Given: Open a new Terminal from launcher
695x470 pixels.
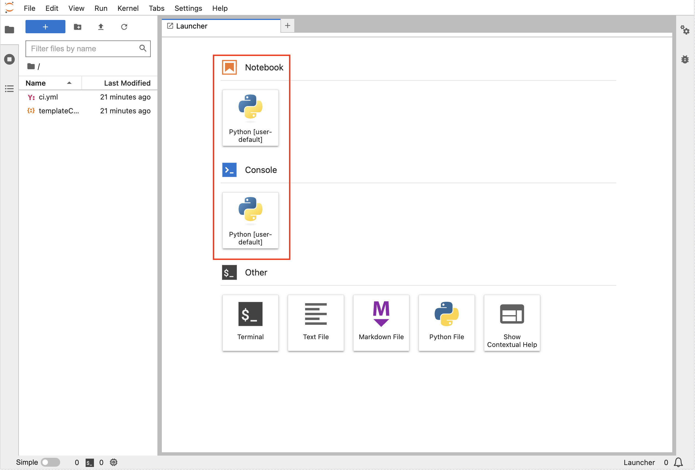Looking at the screenshot, I should (x=250, y=323).
